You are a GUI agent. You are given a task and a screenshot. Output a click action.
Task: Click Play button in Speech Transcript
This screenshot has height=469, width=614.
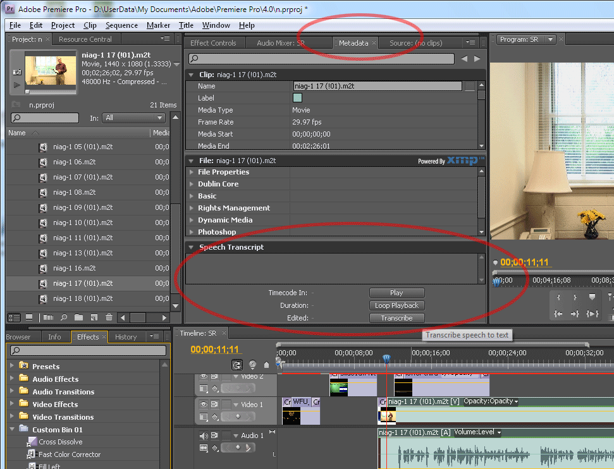[x=396, y=293]
